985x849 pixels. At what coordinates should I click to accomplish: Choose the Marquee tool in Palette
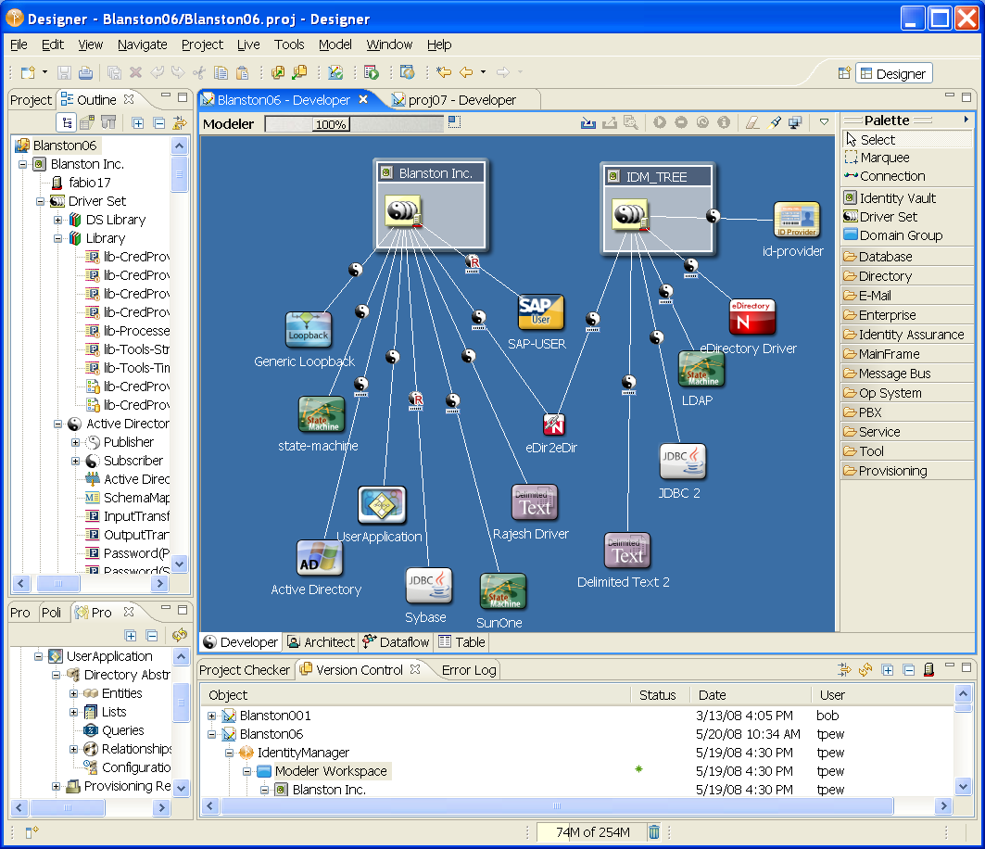(884, 158)
